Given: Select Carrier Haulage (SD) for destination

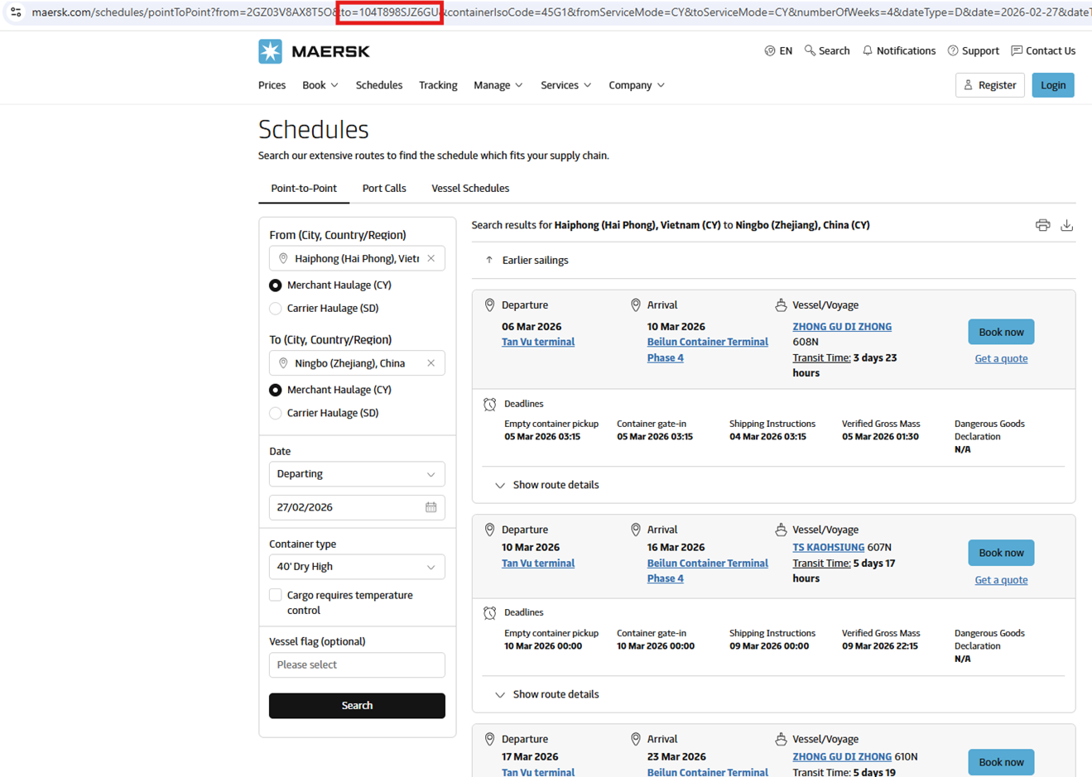Looking at the screenshot, I should [276, 413].
